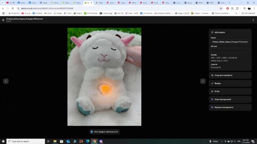This screenshot has width=257, height=144.
Task: Open the All Bookmarks folder
Action: pyautogui.click(x=248, y=13)
